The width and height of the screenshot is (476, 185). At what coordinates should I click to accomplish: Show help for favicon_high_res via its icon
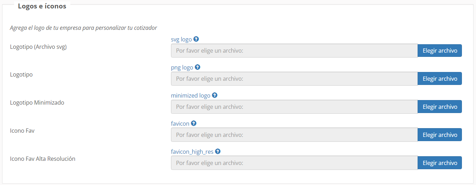[218, 151]
